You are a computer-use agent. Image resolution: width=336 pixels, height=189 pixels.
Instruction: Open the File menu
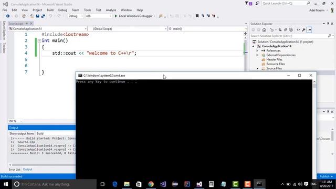[x=5, y=10]
